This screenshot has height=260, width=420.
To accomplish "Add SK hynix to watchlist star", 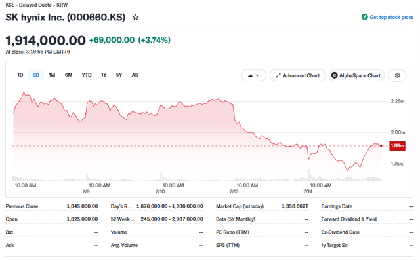I will (136, 18).
